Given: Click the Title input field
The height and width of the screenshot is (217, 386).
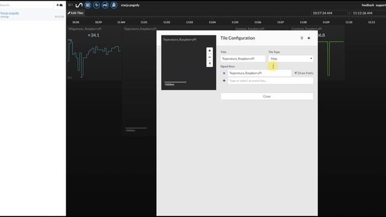Looking at the screenshot, I should (242, 58).
